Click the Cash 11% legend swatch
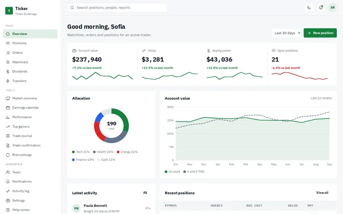The image size is (343, 214). click(x=99, y=160)
